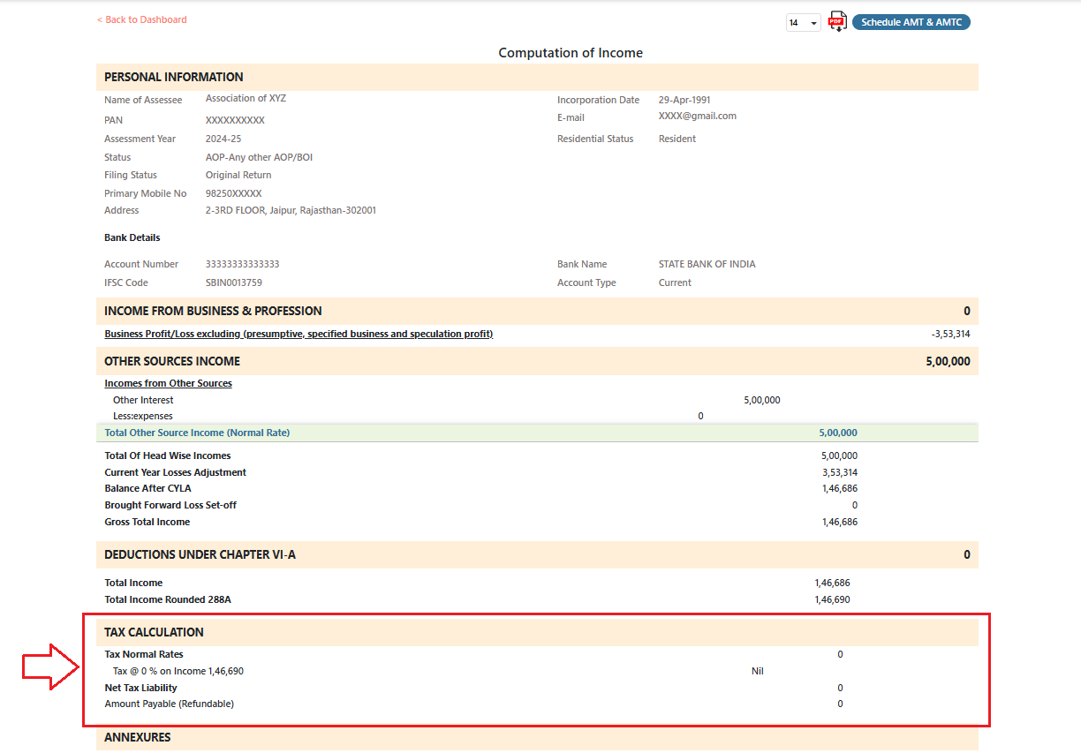Select incorporation date 29-Apr-1991
The height and width of the screenshot is (753, 1081).
coord(684,100)
